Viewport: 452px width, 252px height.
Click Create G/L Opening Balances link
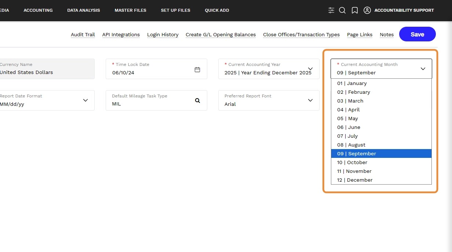pyautogui.click(x=220, y=34)
